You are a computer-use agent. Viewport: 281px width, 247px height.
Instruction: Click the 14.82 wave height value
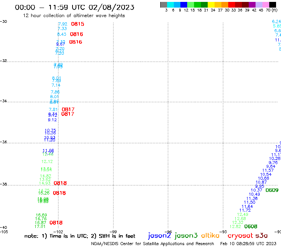coord(46,176)
